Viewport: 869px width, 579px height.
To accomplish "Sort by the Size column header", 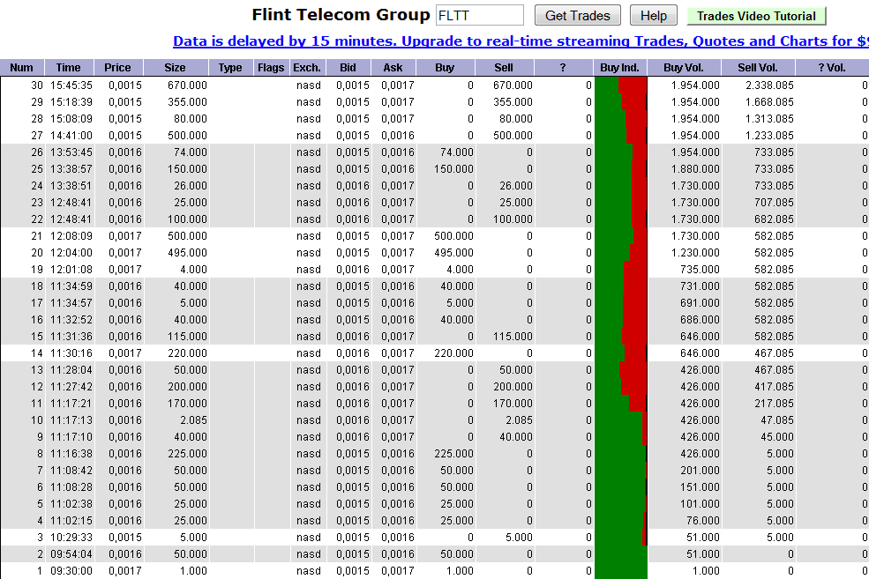I will pyautogui.click(x=176, y=68).
